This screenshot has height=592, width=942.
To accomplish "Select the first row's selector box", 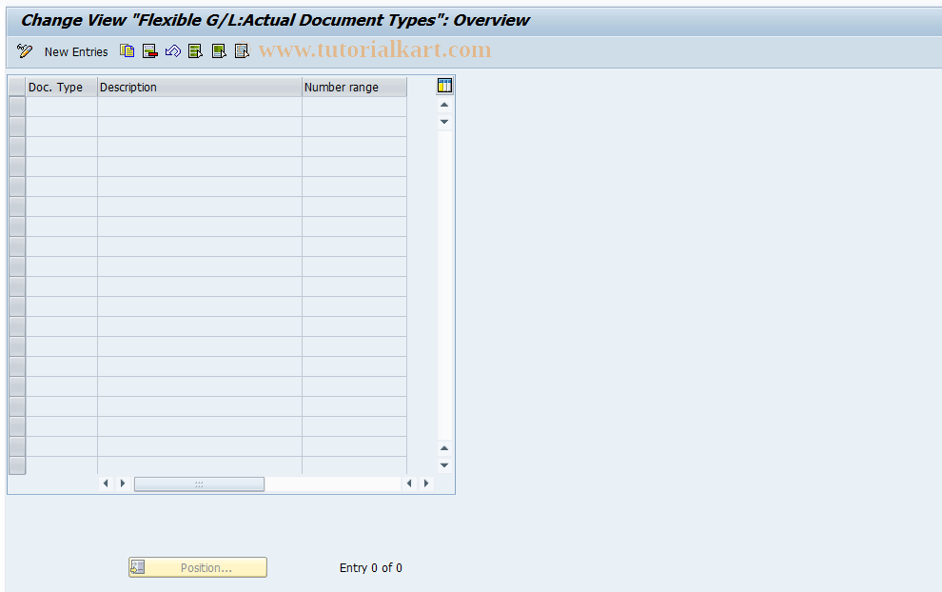I will point(17,107).
